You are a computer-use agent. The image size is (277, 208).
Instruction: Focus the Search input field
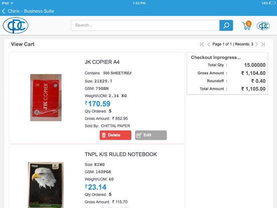click(x=145, y=25)
